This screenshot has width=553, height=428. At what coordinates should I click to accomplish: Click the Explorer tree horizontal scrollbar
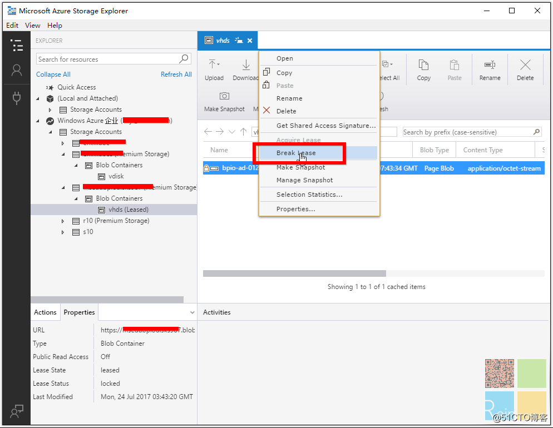point(107,300)
